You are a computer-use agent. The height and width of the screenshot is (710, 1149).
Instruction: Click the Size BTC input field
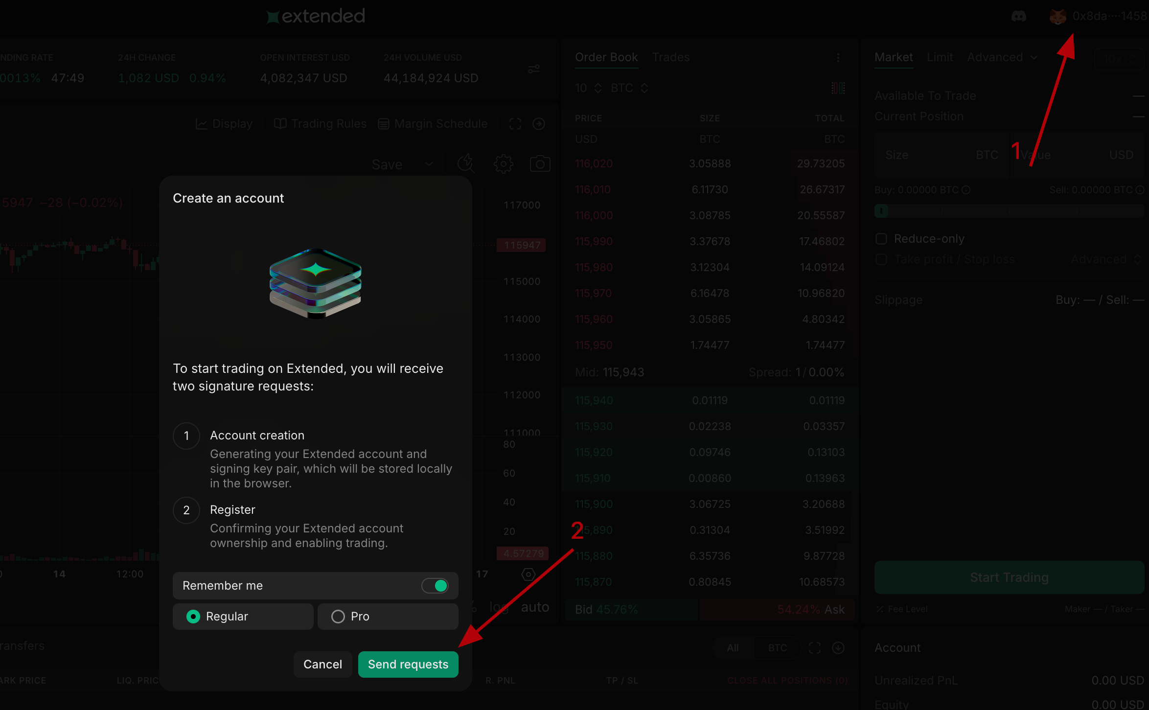(941, 155)
